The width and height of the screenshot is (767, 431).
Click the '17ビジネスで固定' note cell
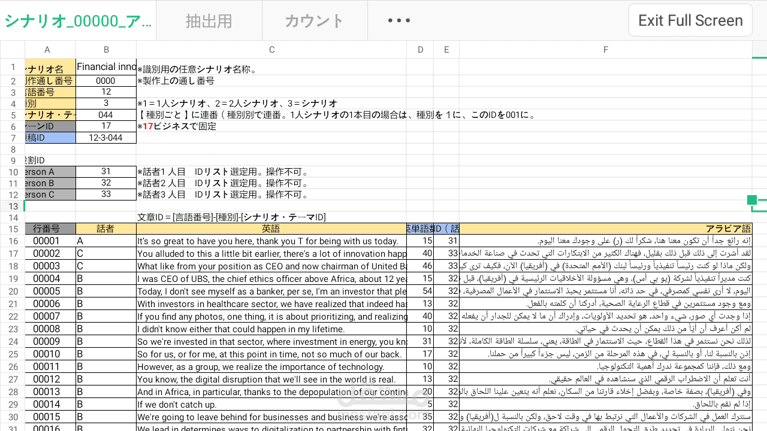(x=271, y=126)
